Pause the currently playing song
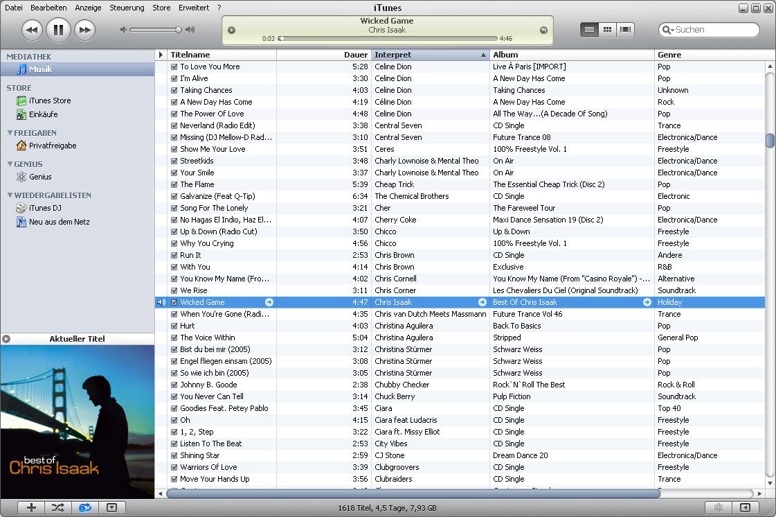Screen dimensions: 776x517 (x=58, y=30)
